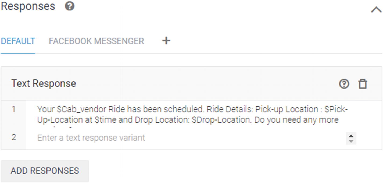Click the first text response line

click(192, 114)
